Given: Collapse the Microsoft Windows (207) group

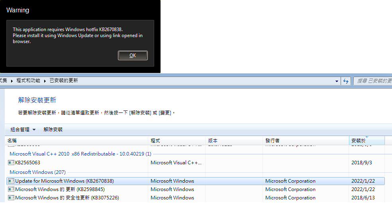Looking at the screenshot, I should tap(37, 172).
